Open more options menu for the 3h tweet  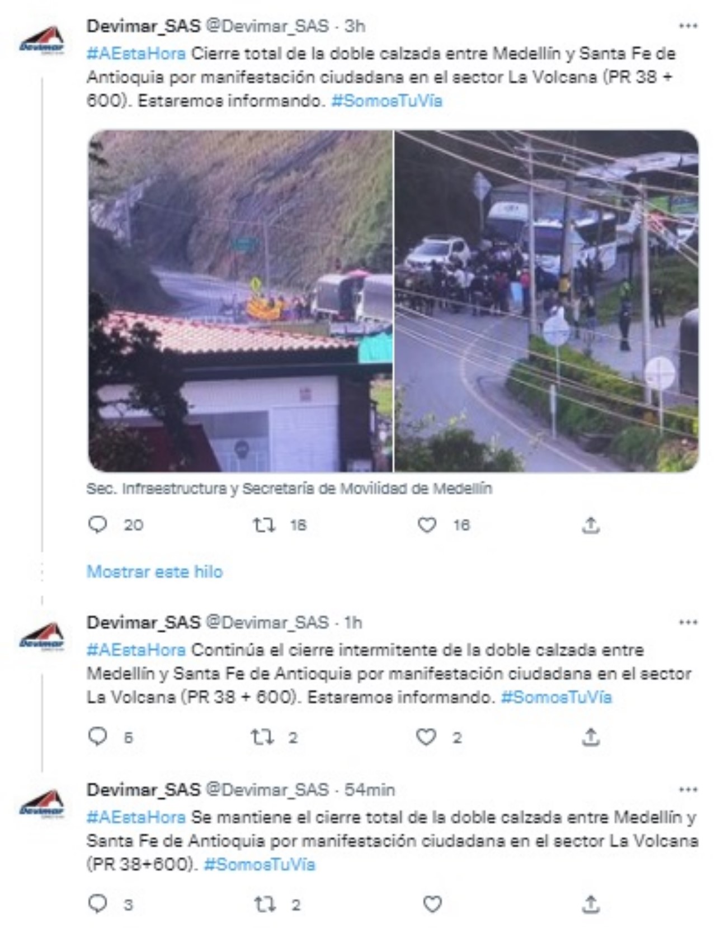tap(688, 26)
